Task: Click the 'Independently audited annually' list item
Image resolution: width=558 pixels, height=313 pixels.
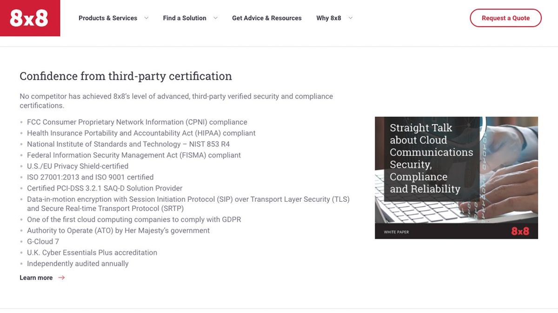Action: [x=78, y=264]
